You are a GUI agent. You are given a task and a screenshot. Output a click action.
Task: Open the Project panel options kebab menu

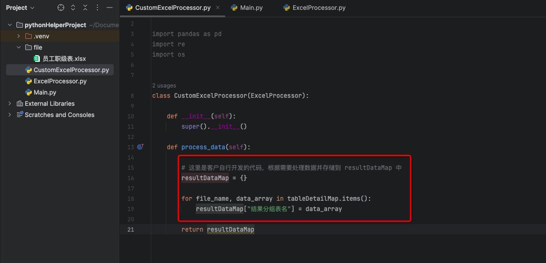pos(97,8)
